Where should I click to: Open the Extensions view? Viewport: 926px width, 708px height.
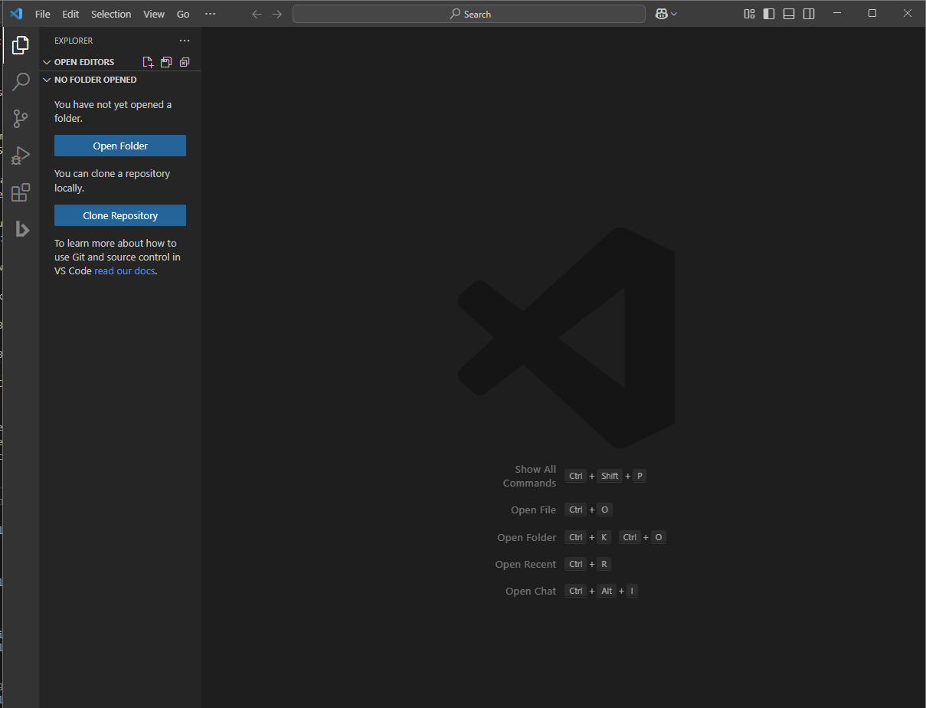21,192
